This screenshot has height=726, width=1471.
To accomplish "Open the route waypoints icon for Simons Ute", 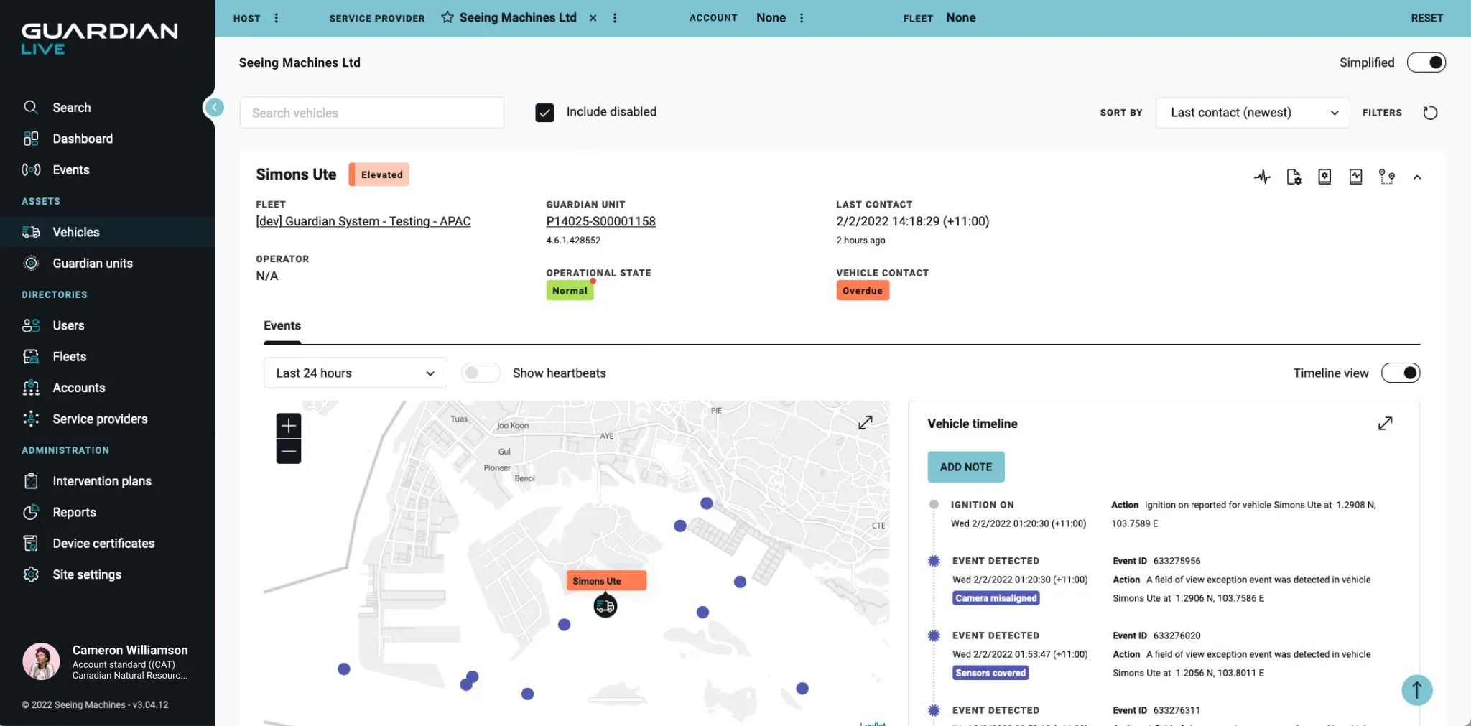I will pyautogui.click(x=1386, y=177).
